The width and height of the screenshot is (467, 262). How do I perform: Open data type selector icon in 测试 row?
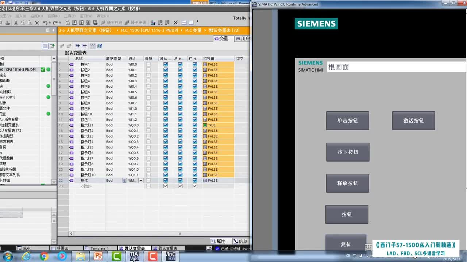124,180
